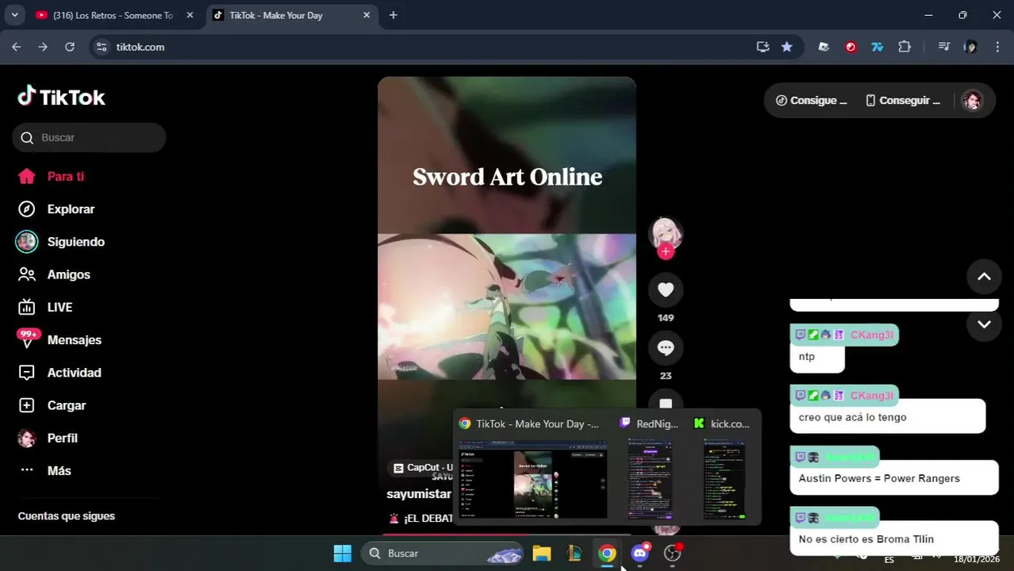Select TikTok window preview thumbnail
Viewport: 1014px width, 571px height.
532,479
